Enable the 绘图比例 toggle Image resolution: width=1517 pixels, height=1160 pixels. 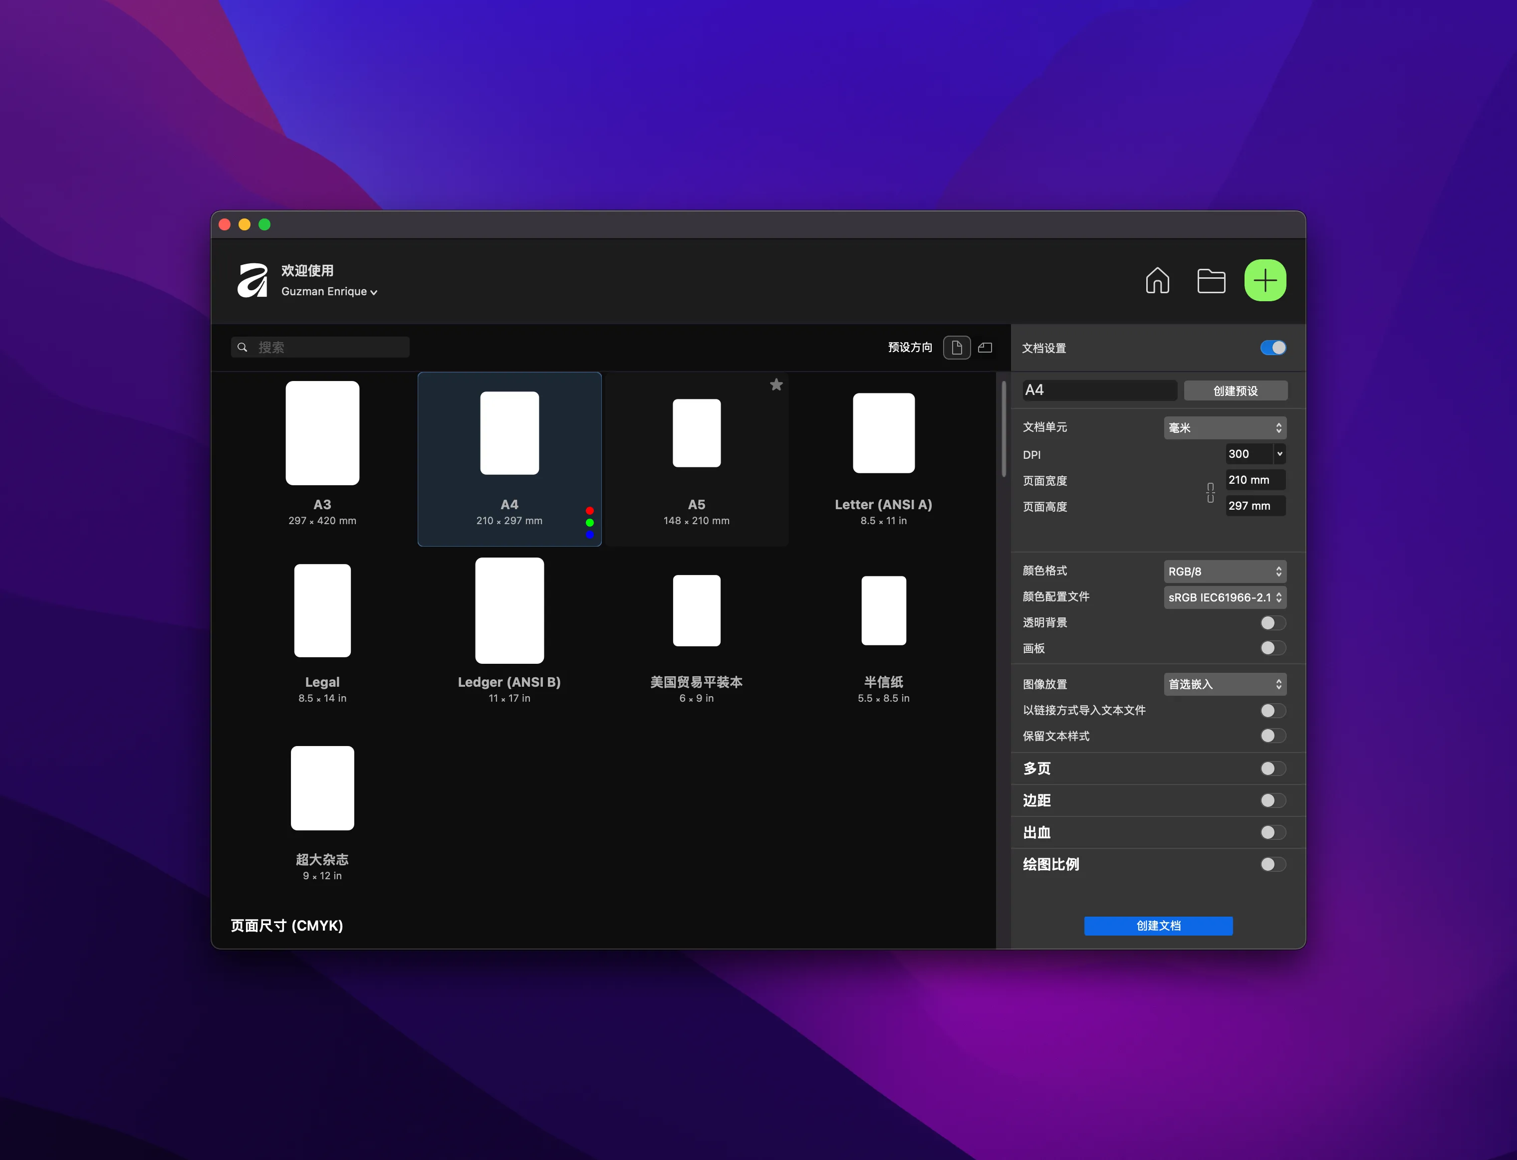[1272, 864]
